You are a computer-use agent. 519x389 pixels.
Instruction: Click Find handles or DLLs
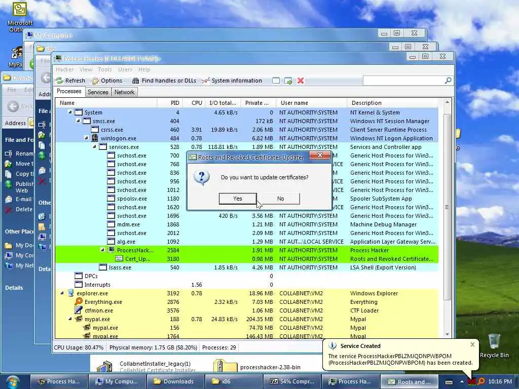pos(164,81)
